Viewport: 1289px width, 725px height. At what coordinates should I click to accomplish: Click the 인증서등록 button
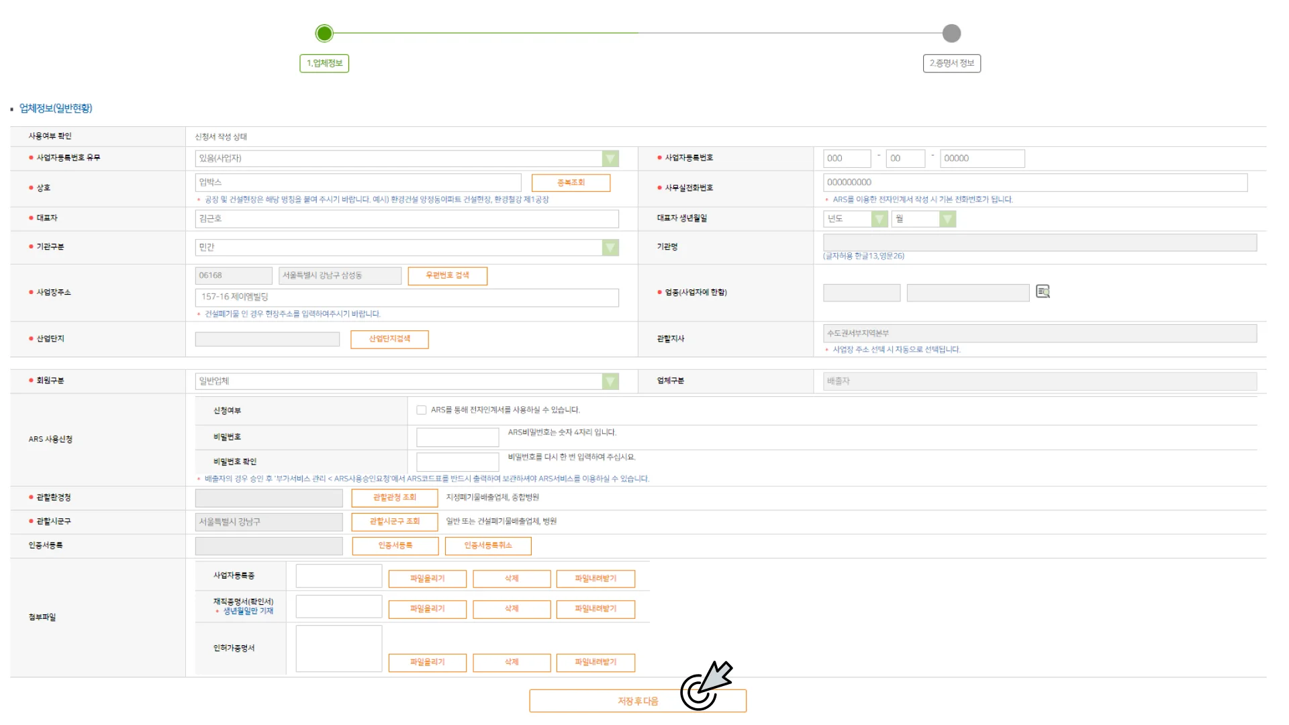395,546
